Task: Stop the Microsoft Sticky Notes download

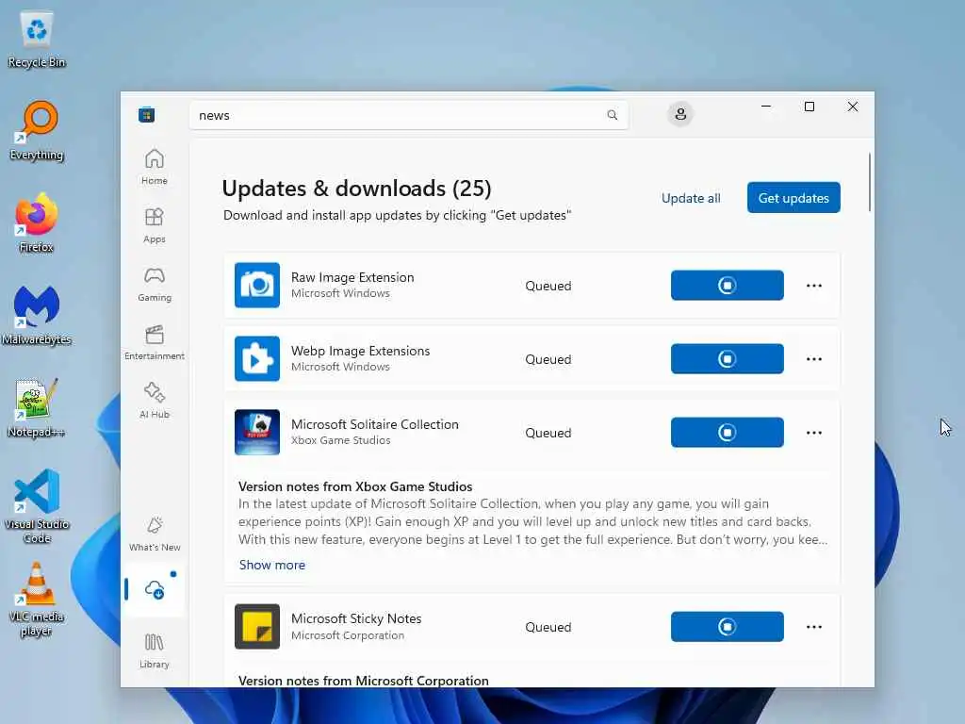Action: (727, 627)
